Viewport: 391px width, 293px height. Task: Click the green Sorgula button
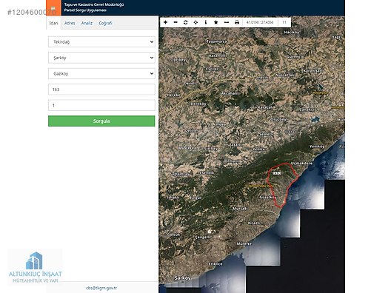click(101, 121)
